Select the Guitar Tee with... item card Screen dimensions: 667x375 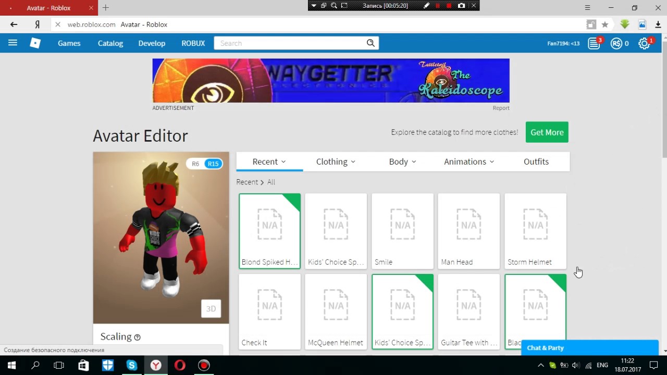tap(469, 311)
